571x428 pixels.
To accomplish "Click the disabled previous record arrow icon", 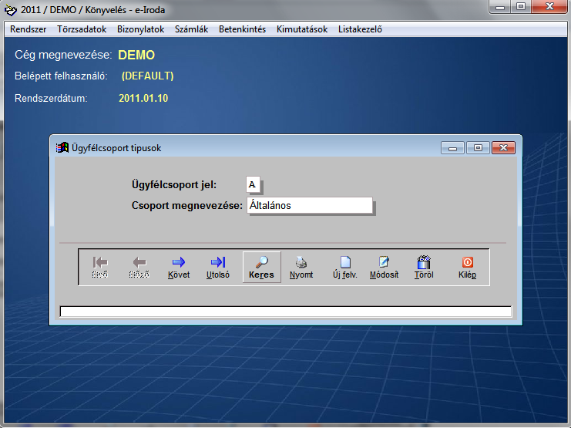I will click(139, 267).
